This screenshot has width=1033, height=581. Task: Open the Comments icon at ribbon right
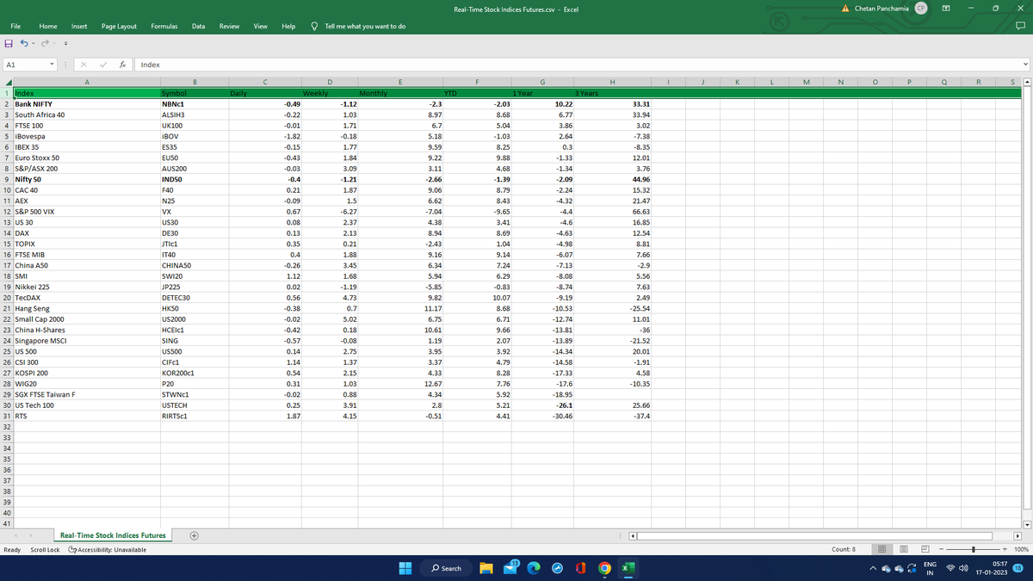coord(1021,27)
